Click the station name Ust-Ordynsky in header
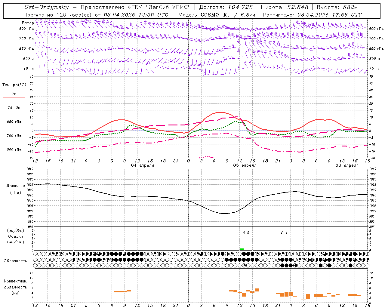 coord(47,7)
